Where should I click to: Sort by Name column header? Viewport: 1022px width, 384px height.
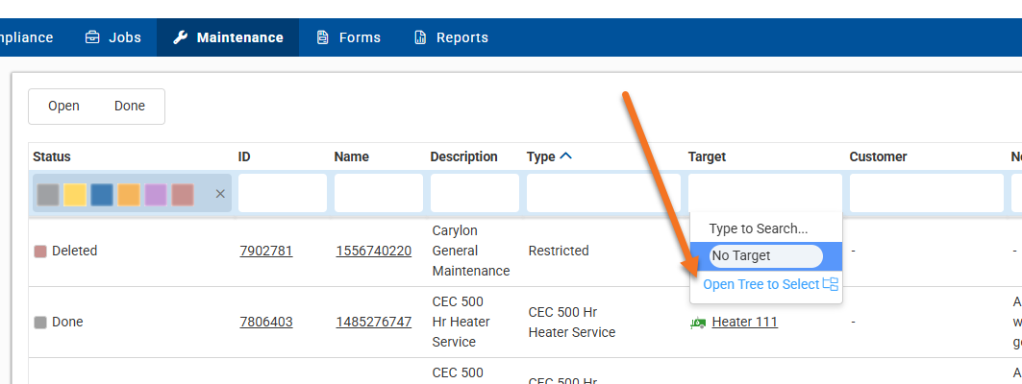point(351,156)
